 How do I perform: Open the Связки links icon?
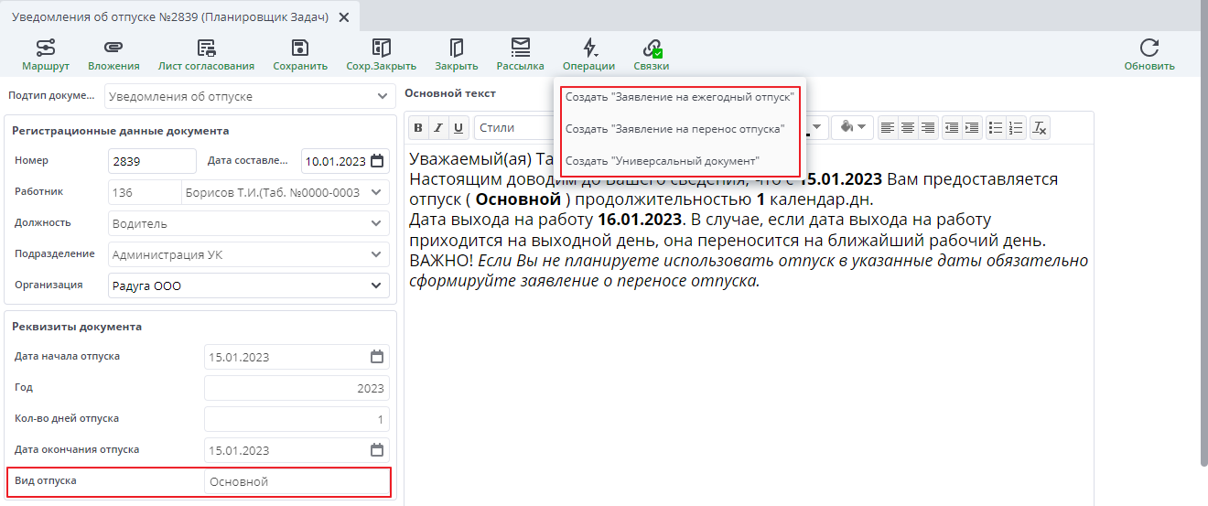click(652, 54)
